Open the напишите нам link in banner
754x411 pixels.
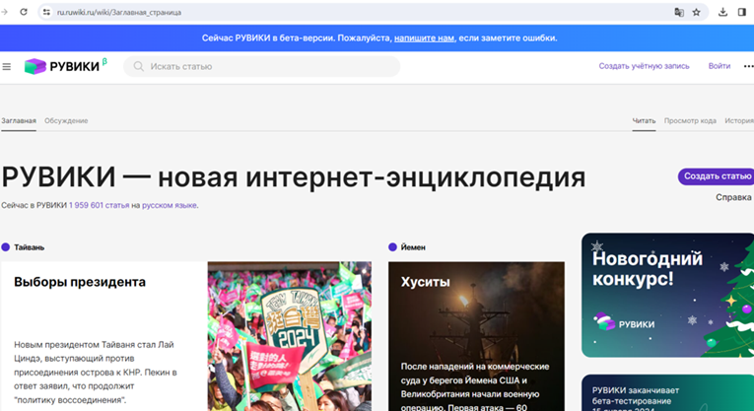pyautogui.click(x=424, y=38)
